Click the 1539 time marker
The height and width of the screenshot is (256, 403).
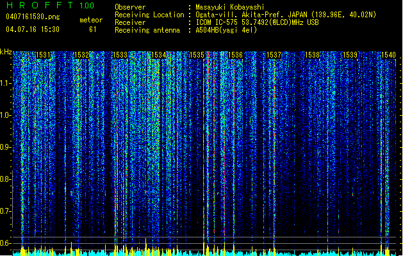pos(350,55)
